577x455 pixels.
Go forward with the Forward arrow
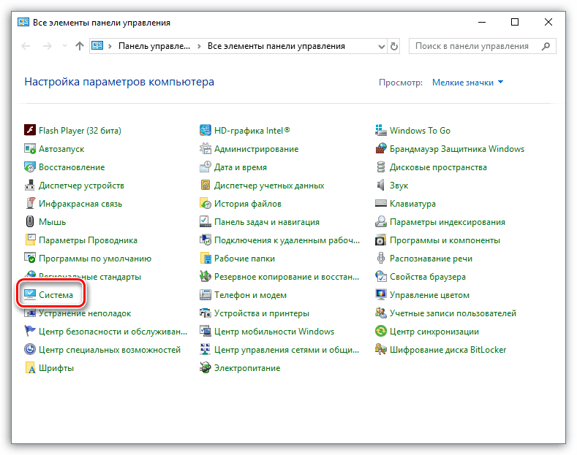(47, 46)
